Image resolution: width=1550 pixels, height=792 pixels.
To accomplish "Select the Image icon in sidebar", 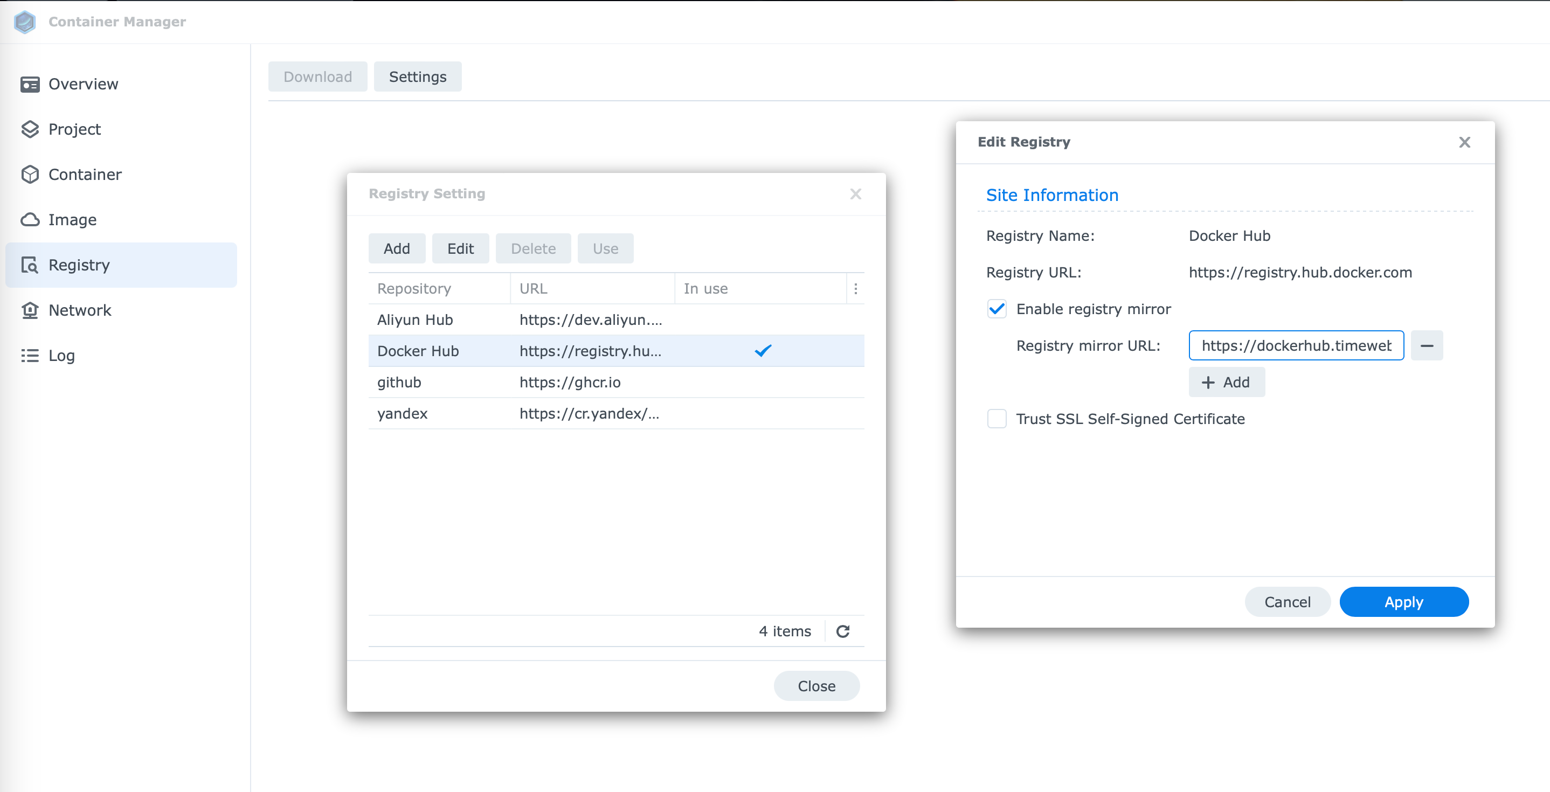I will (31, 219).
